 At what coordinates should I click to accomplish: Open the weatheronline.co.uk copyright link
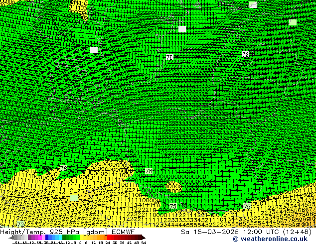[270, 239]
